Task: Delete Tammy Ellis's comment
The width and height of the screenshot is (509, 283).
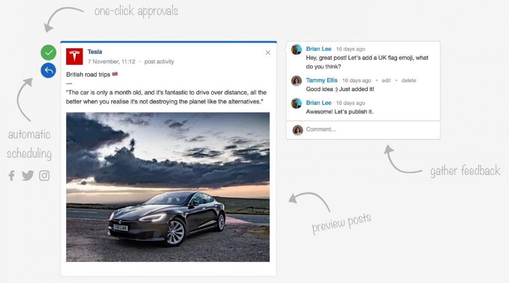Action: coord(409,80)
